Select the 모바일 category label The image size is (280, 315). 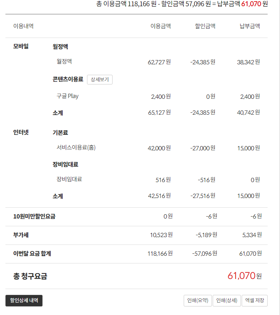[21, 46]
